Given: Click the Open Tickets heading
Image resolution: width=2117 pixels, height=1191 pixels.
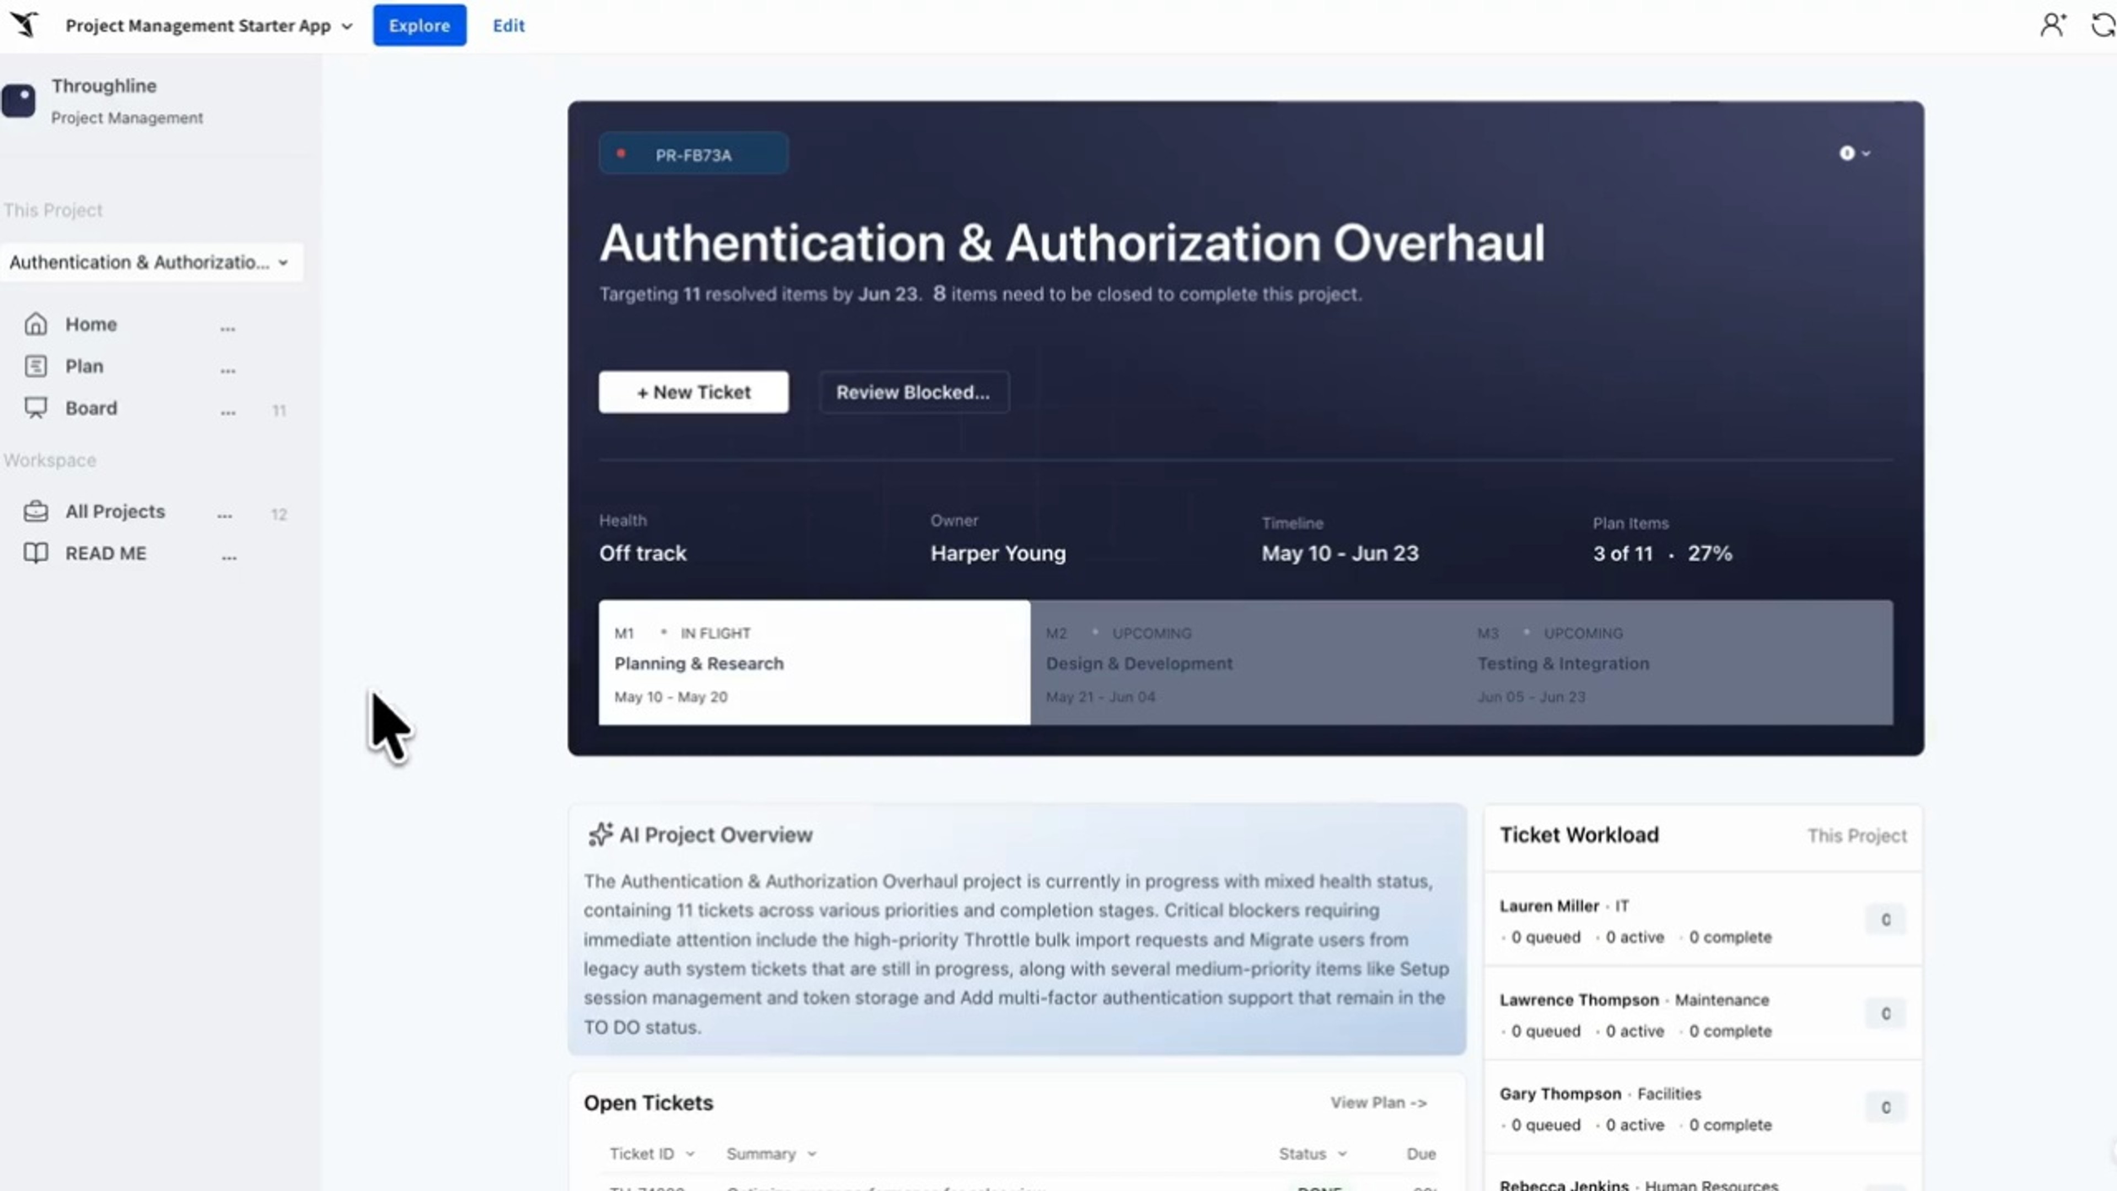Looking at the screenshot, I should pyautogui.click(x=648, y=1102).
